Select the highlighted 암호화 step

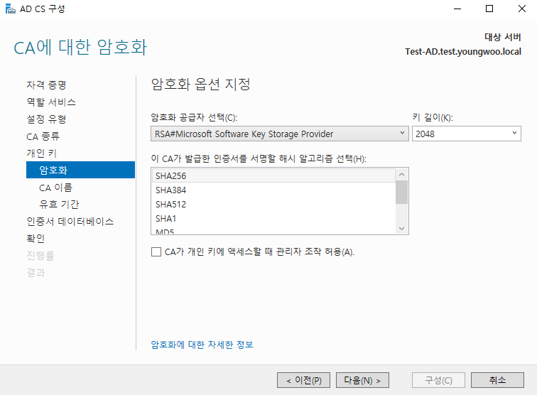[80, 170]
